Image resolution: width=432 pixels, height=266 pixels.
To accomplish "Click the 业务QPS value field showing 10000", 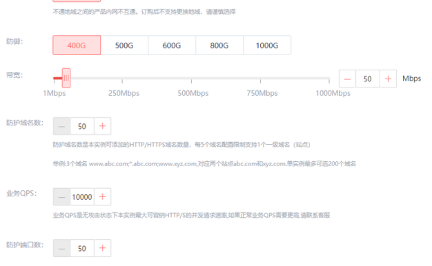I will pos(82,196).
